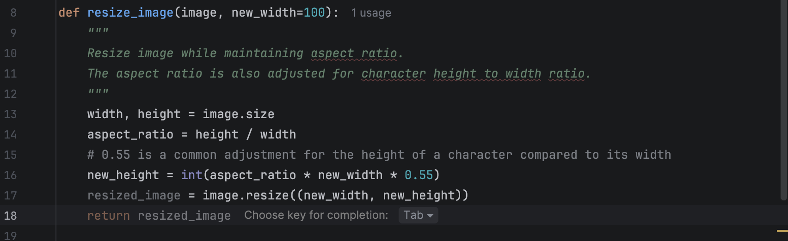The image size is (788, 241).
Task: Click image.size on line 13
Action: [x=238, y=114]
